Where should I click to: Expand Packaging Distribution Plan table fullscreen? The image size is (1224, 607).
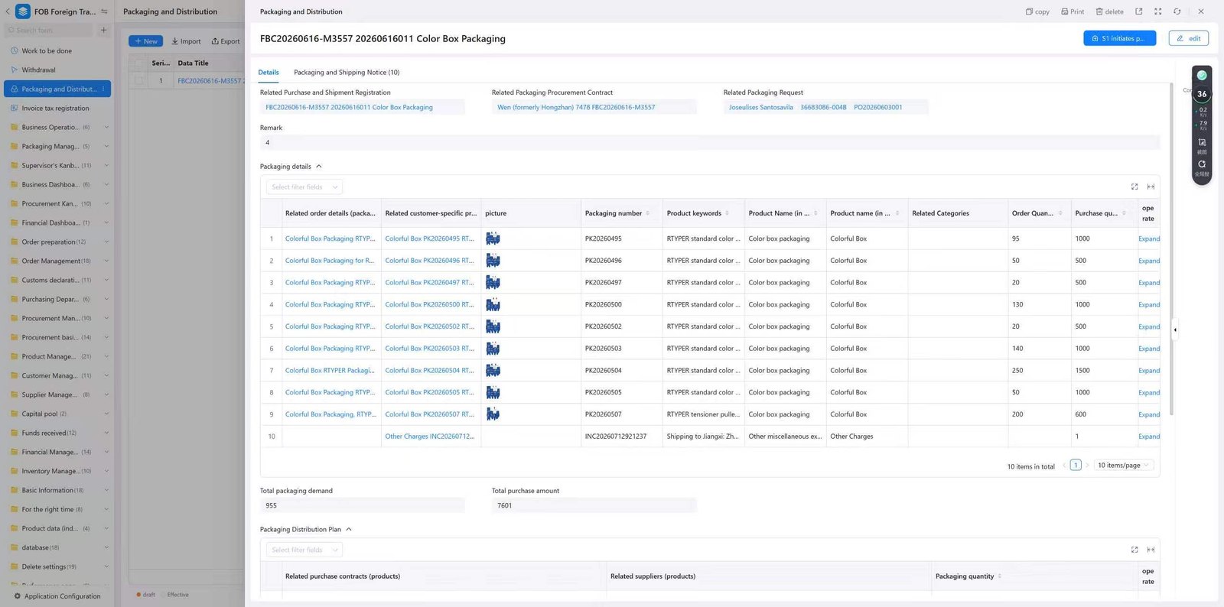pyautogui.click(x=1134, y=550)
